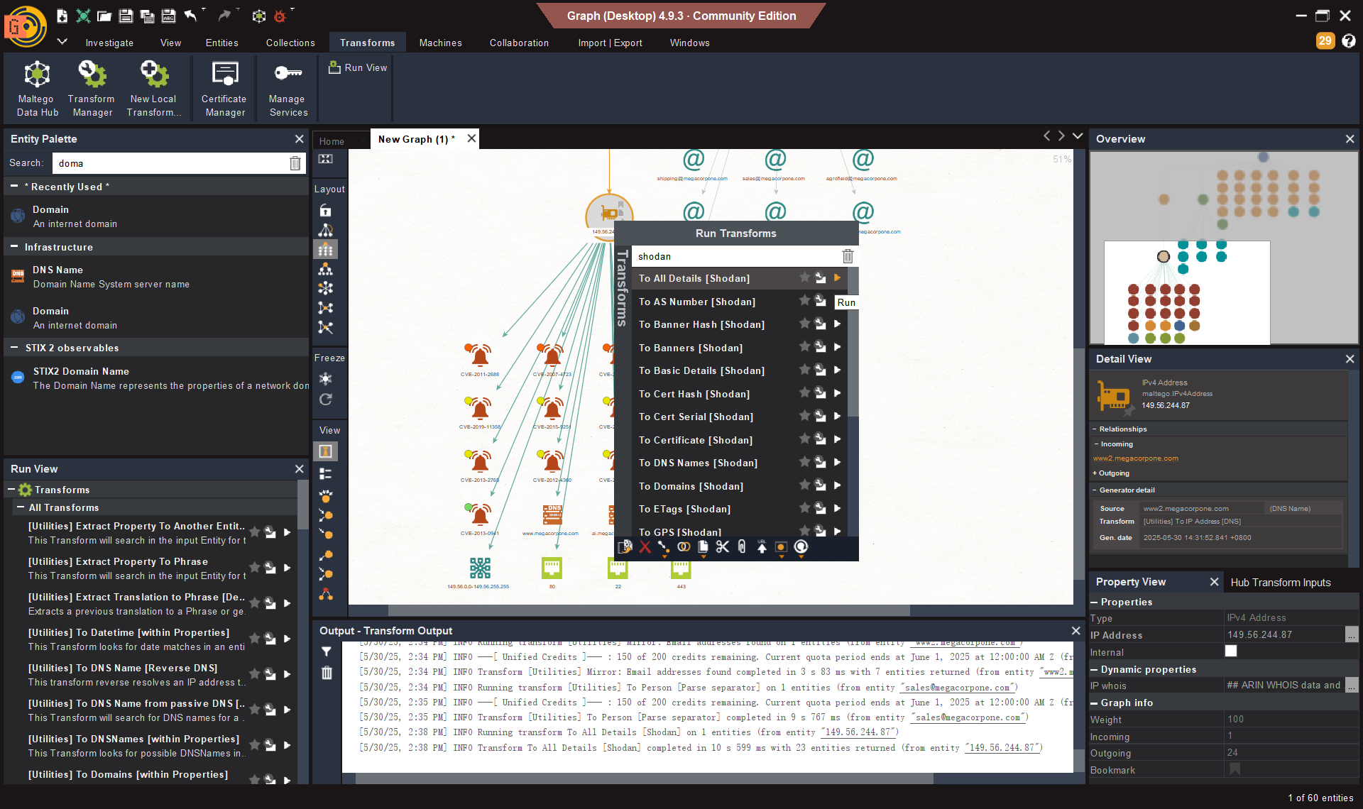Open the Collections ribbon tab
Screen dimensions: 1363x809
pyautogui.click(x=290, y=43)
